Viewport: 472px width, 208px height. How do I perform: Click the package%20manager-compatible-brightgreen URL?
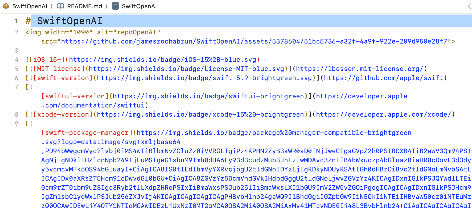click(274, 133)
